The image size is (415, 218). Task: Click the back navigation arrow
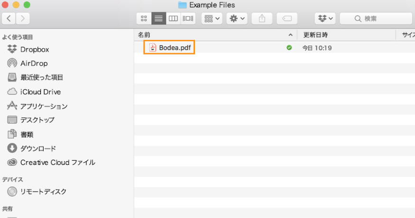(x=9, y=18)
